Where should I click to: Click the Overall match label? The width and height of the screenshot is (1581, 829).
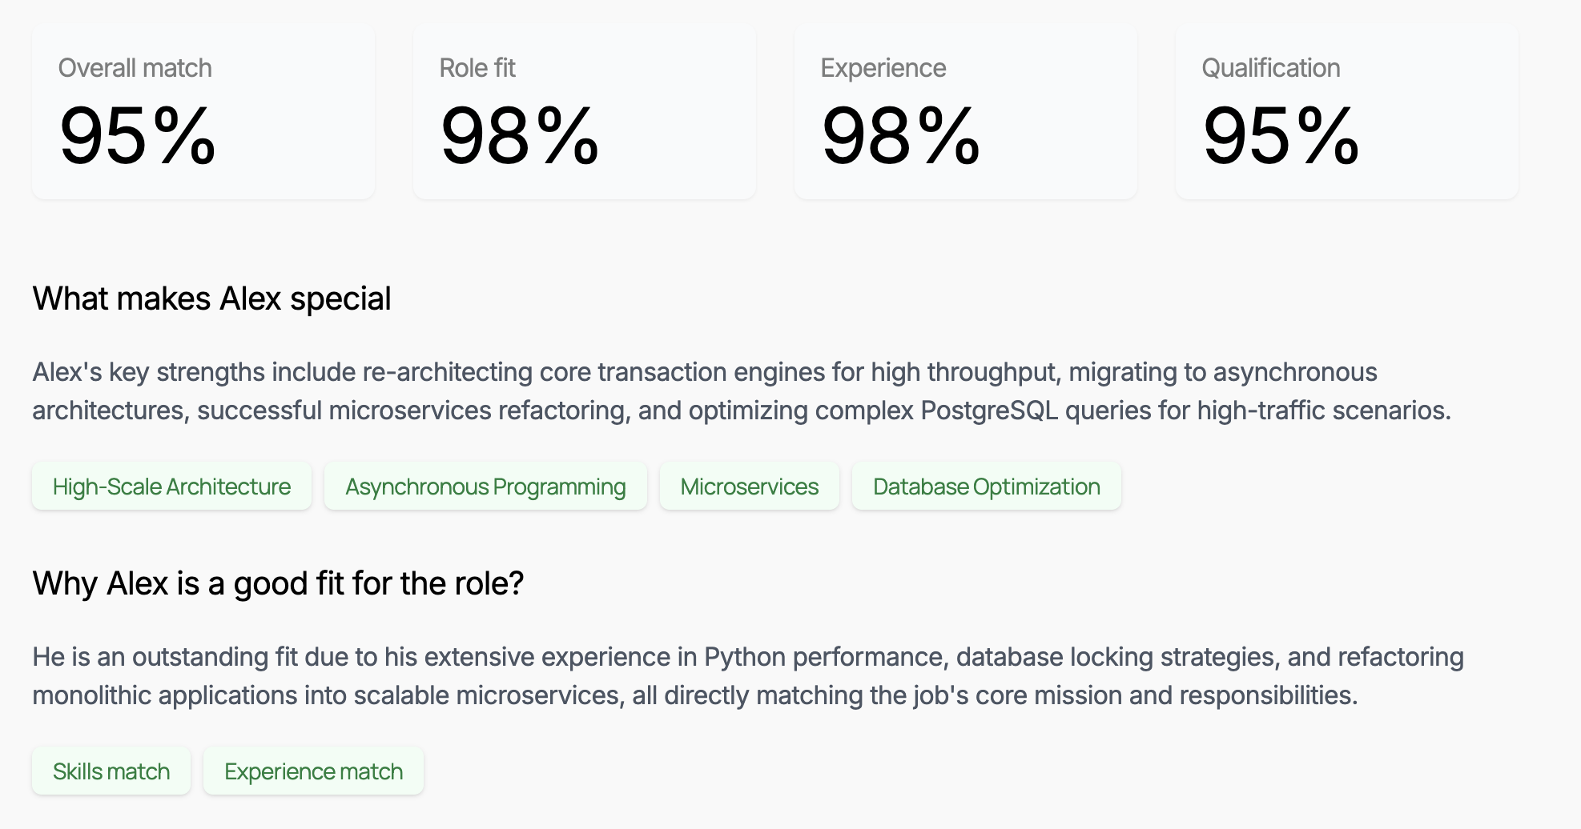pos(135,68)
